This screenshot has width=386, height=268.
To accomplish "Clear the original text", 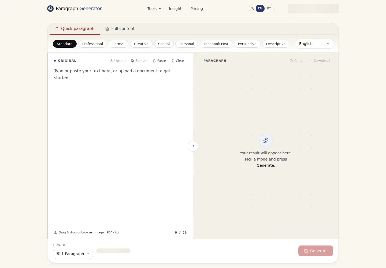I will [x=178, y=61].
